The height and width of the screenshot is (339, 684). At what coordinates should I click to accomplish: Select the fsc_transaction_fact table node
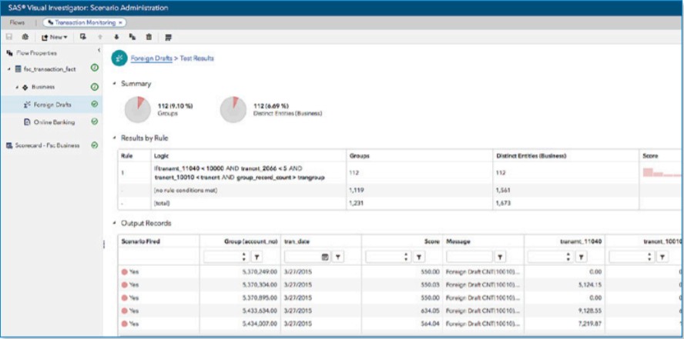(x=49, y=69)
